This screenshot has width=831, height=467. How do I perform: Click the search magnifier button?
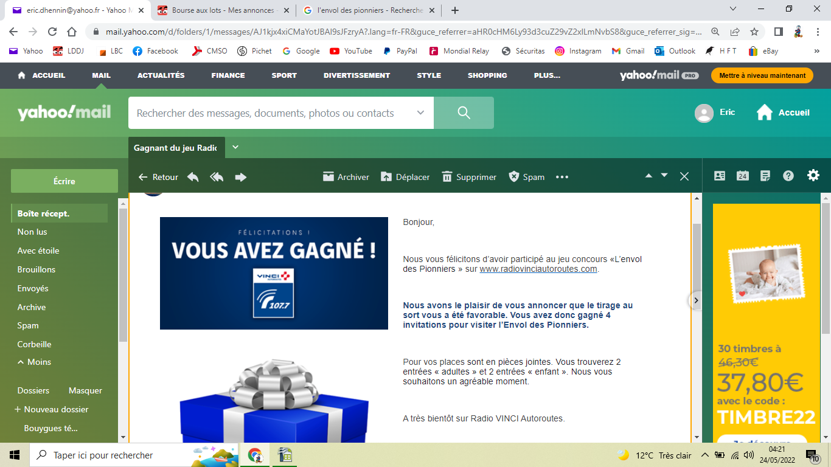pos(464,113)
